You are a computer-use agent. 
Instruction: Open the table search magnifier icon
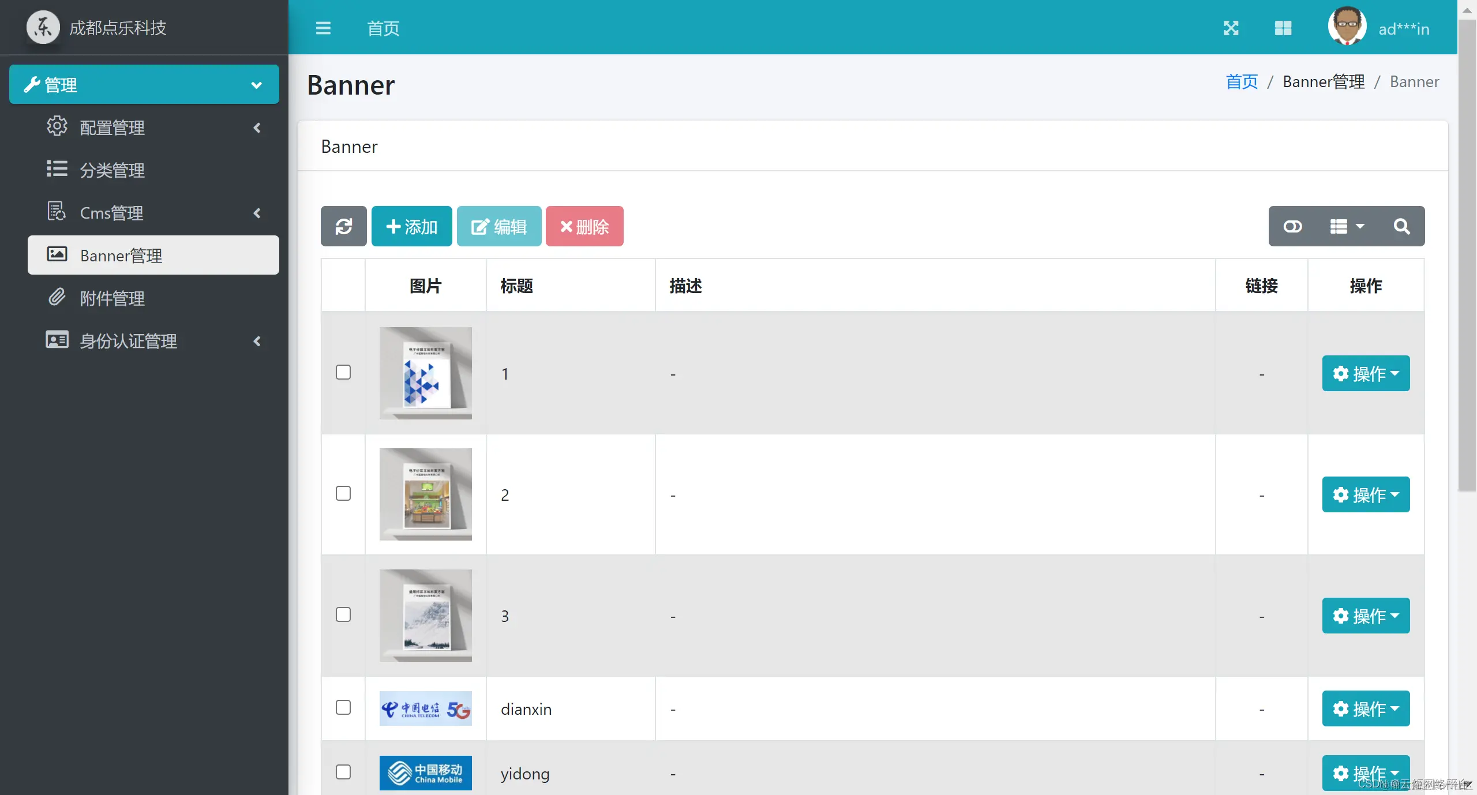1401,226
